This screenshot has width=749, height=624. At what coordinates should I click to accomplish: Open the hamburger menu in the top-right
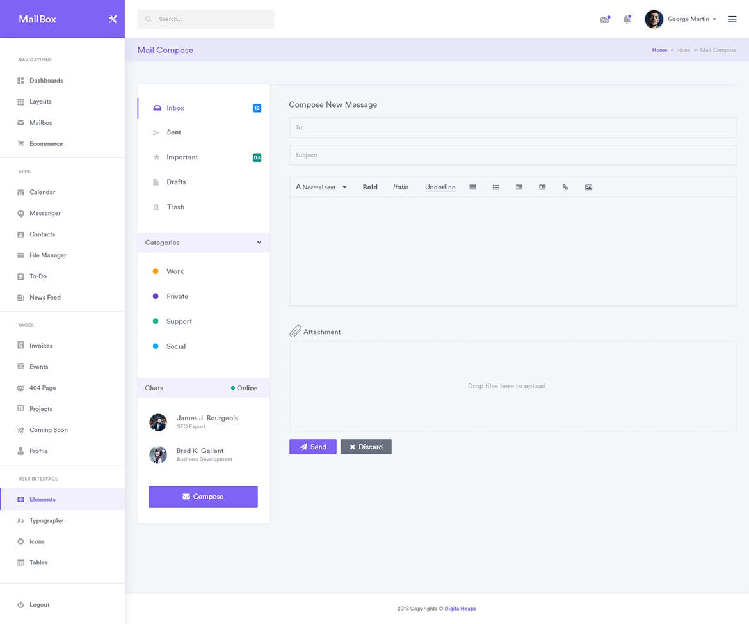click(x=732, y=19)
